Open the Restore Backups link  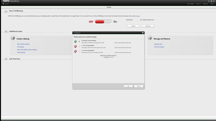click(x=159, y=47)
